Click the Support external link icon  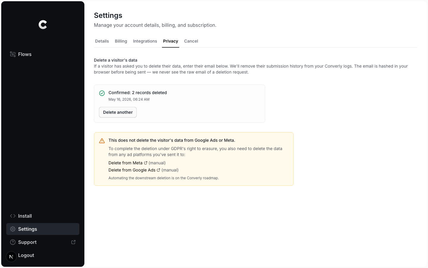coord(73,242)
